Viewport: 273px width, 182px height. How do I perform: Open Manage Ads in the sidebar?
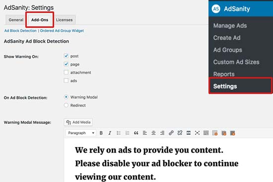(230, 26)
